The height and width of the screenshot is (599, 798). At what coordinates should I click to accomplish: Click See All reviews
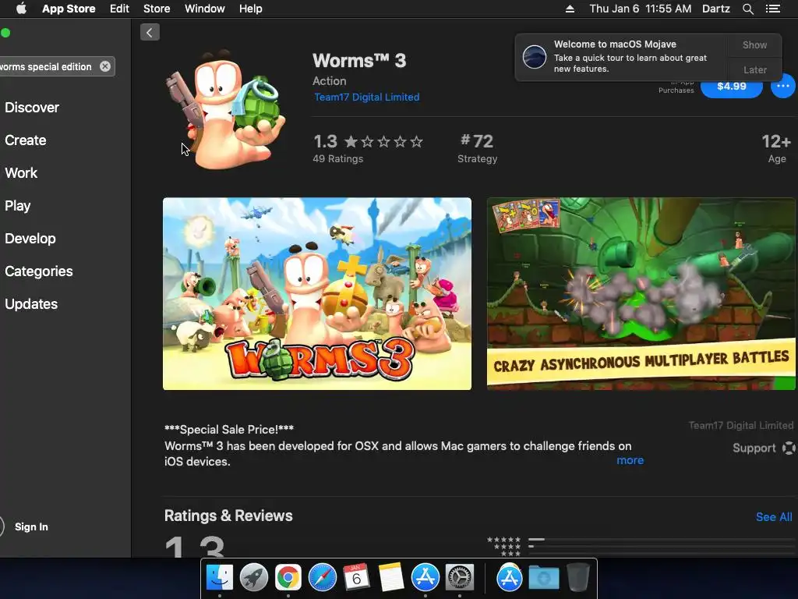(774, 517)
